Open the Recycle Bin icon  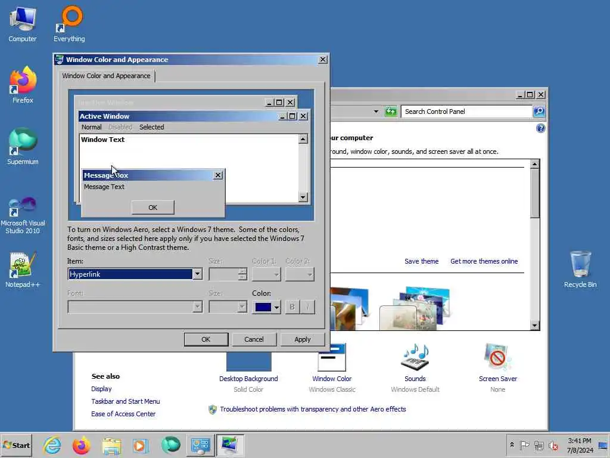point(580,270)
